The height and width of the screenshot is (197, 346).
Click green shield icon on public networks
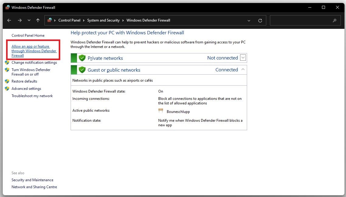click(x=82, y=70)
